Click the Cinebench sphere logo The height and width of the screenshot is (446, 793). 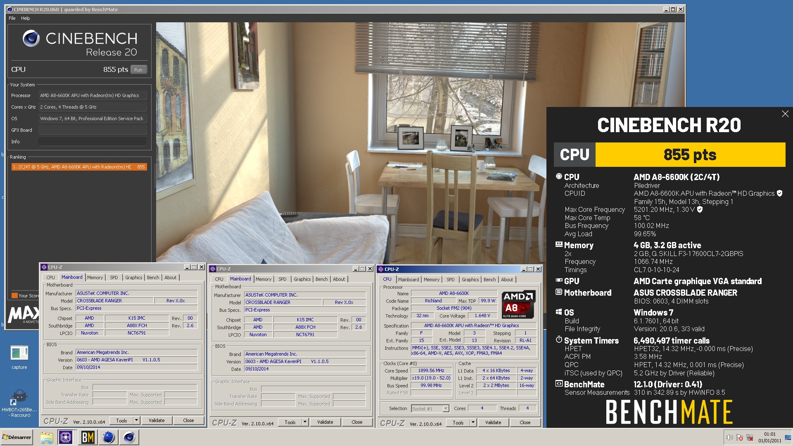coord(31,38)
